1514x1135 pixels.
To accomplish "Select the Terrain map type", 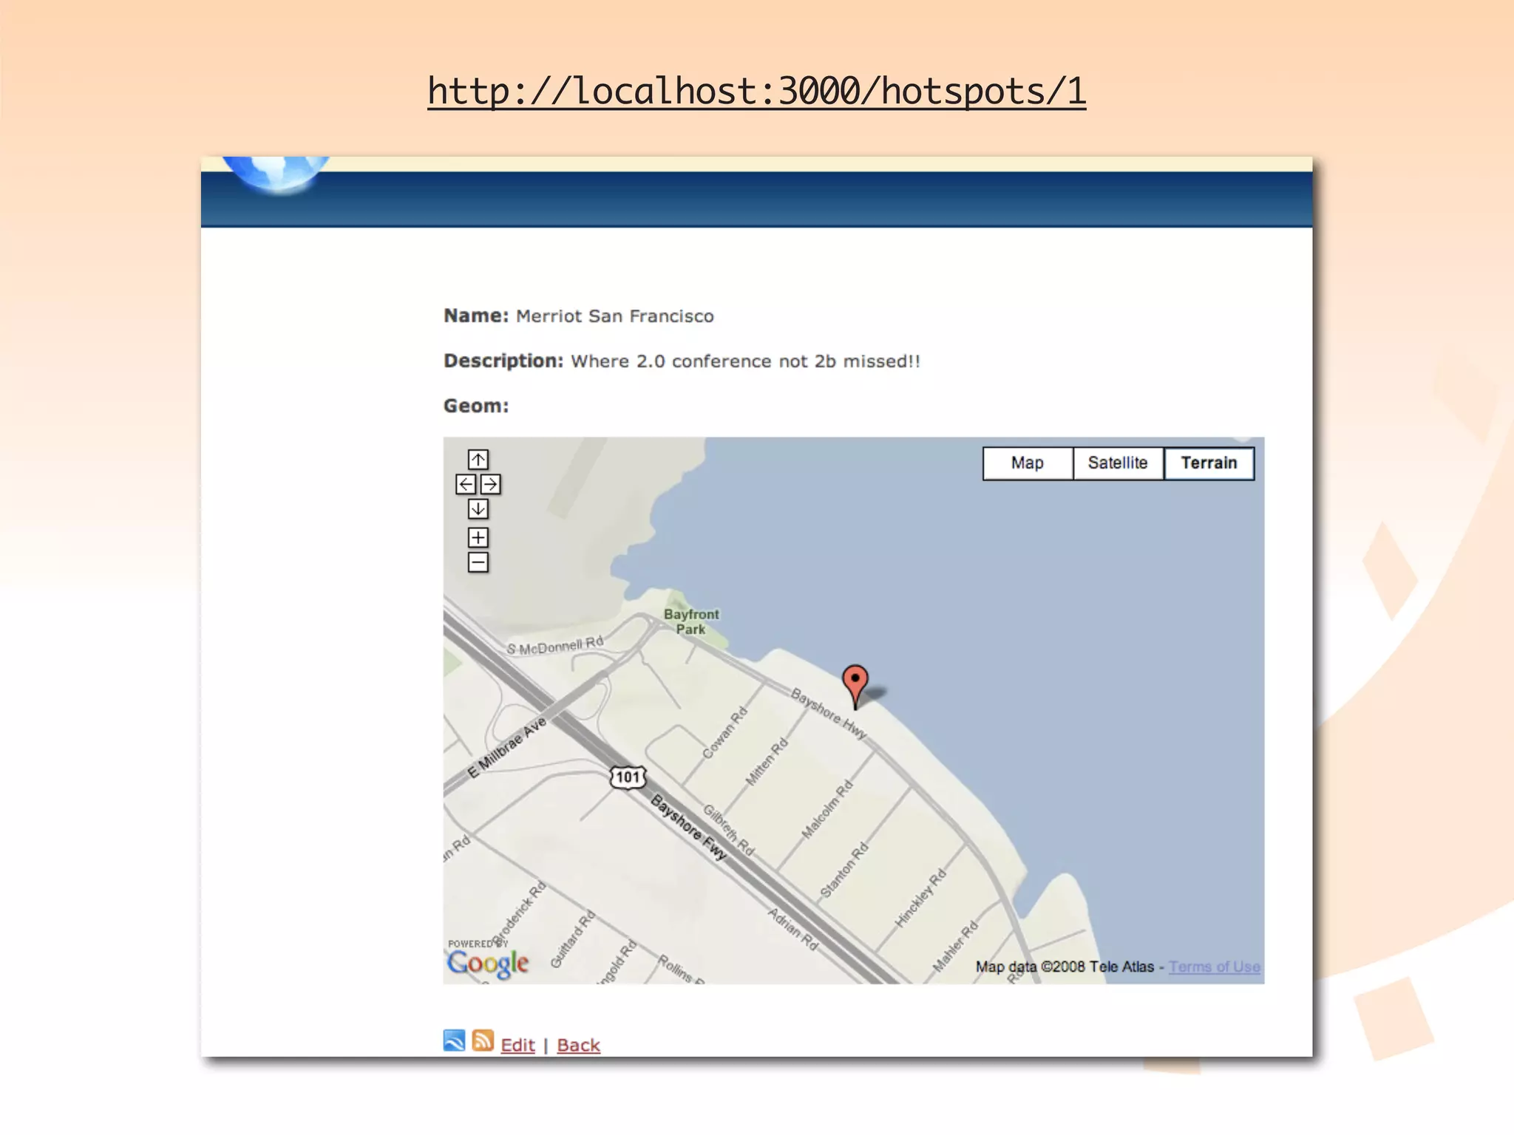I will (x=1209, y=463).
